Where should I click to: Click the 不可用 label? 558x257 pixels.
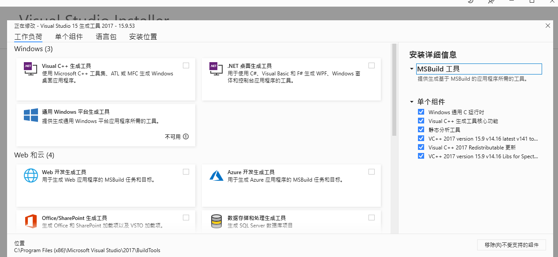coord(173,137)
